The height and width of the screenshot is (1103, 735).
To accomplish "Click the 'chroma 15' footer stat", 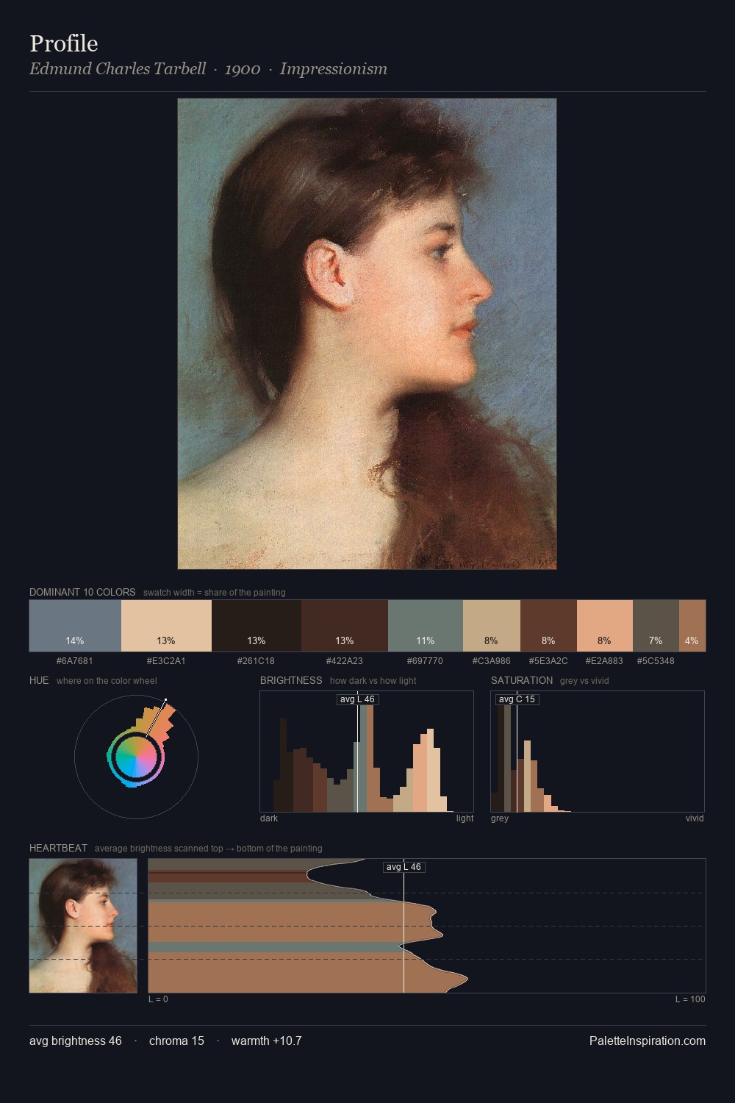I will (176, 1040).
